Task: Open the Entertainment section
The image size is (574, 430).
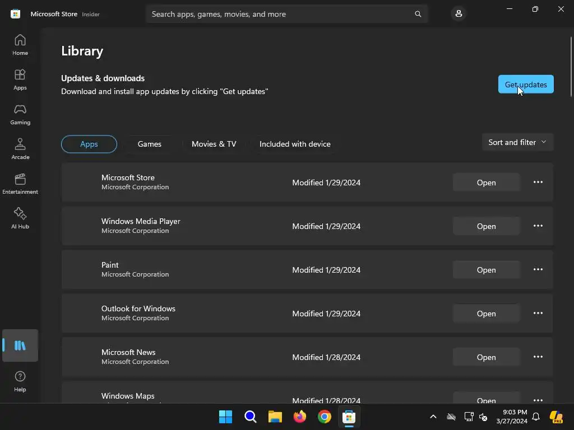Action: point(20,184)
